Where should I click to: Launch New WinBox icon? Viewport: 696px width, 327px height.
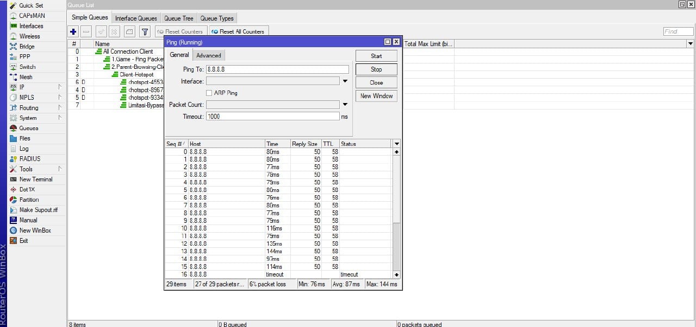tap(14, 230)
